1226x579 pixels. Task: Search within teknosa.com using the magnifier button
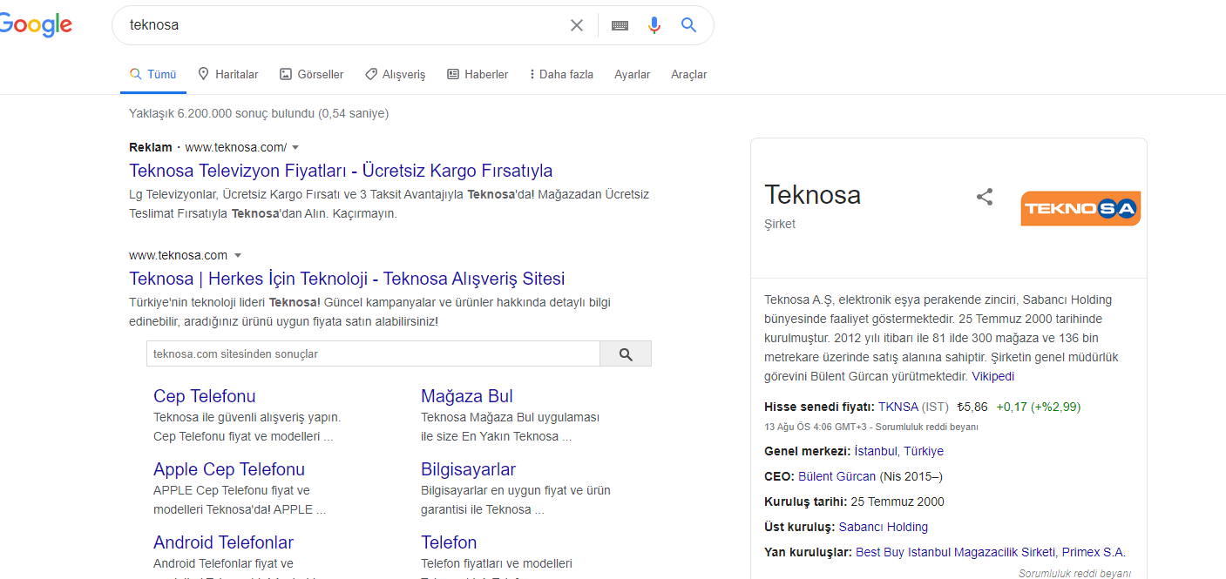click(x=626, y=353)
